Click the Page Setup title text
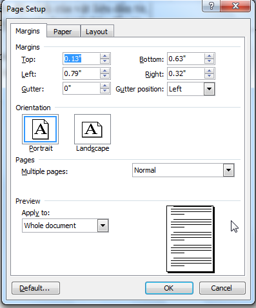 [x=26, y=9]
